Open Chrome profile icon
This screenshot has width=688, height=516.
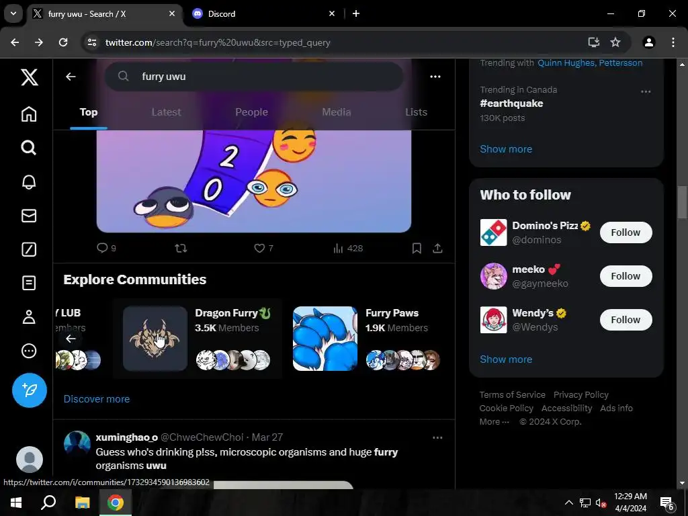tap(649, 42)
